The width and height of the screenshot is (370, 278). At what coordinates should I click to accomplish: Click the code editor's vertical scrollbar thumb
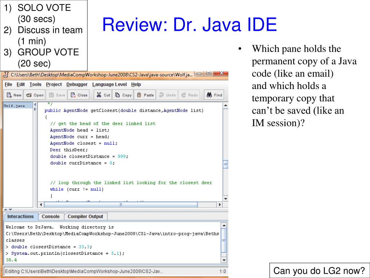point(225,164)
